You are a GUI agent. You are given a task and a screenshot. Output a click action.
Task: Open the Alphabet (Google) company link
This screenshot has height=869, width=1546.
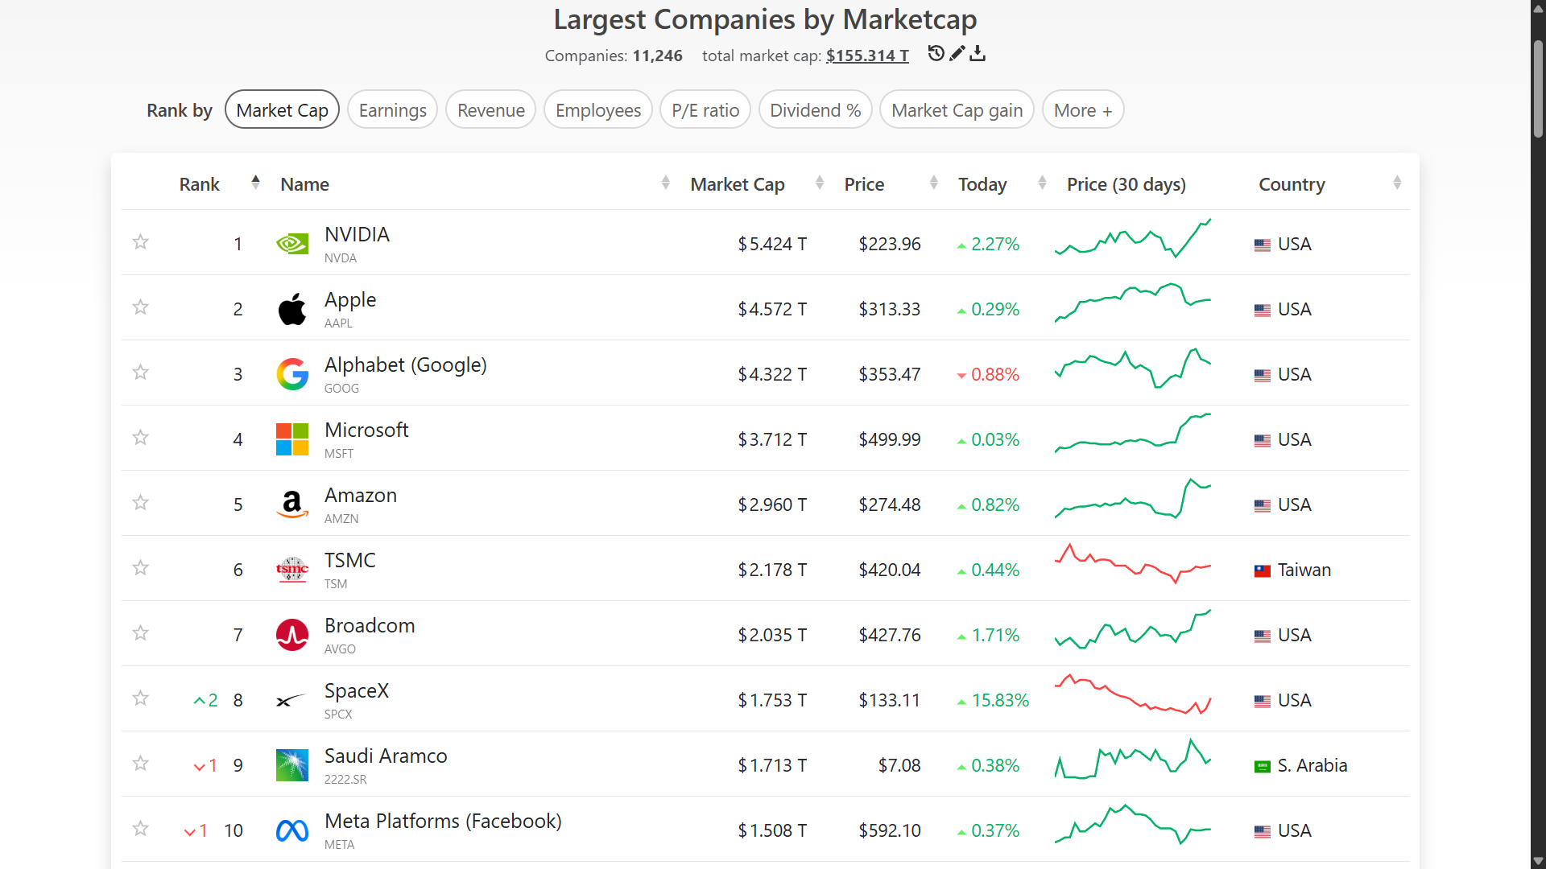tap(406, 365)
